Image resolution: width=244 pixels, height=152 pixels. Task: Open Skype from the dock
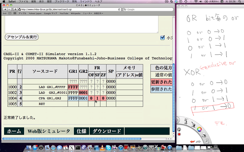click(x=108, y=148)
